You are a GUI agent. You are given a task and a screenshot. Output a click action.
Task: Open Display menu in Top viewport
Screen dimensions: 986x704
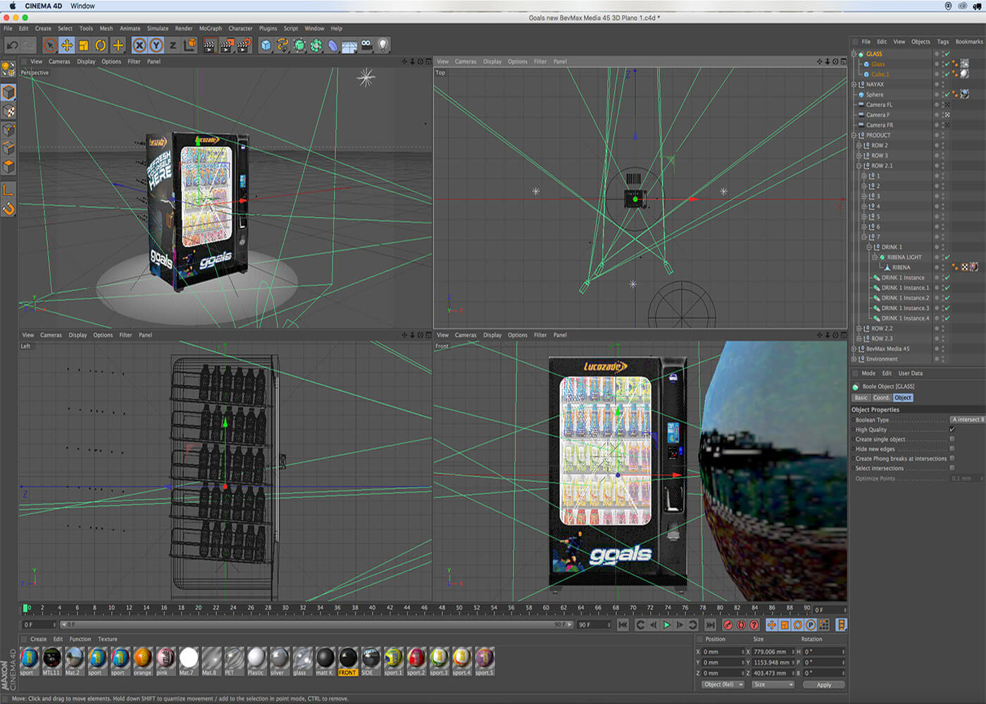click(x=492, y=62)
